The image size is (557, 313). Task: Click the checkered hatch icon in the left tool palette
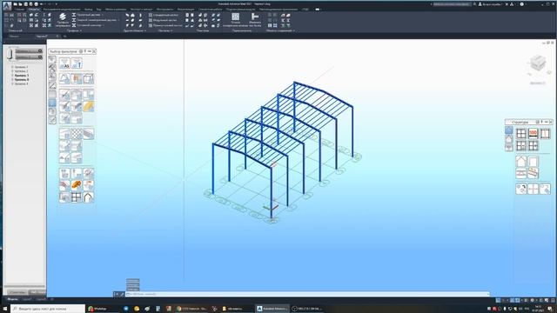(77, 134)
